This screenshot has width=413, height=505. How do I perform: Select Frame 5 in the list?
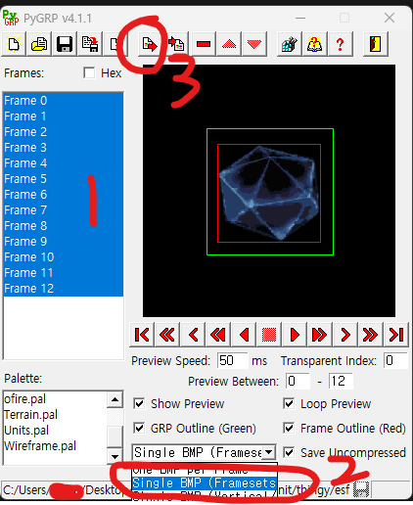(64, 179)
